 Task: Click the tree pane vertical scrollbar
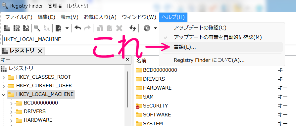pyautogui.click(x=128, y=90)
